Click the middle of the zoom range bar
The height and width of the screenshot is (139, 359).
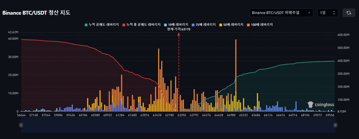click(178, 125)
